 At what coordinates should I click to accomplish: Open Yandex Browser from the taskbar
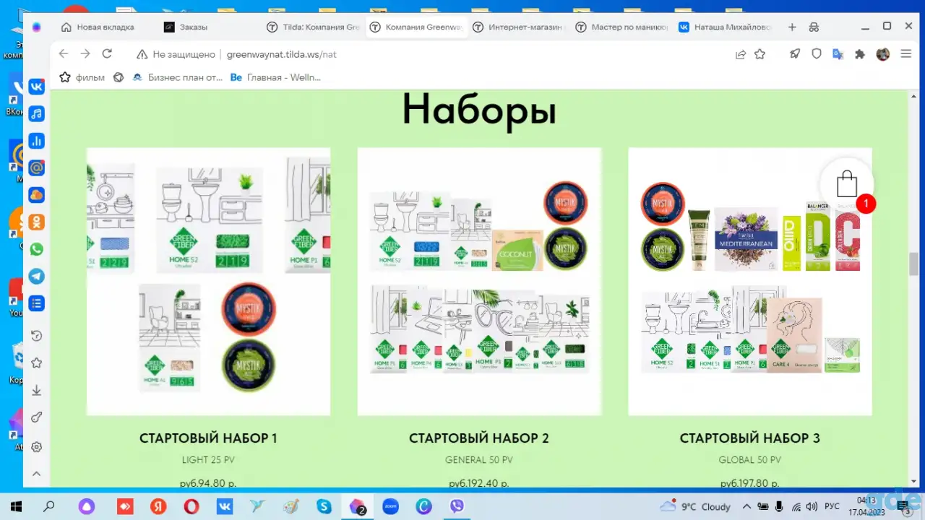157,506
